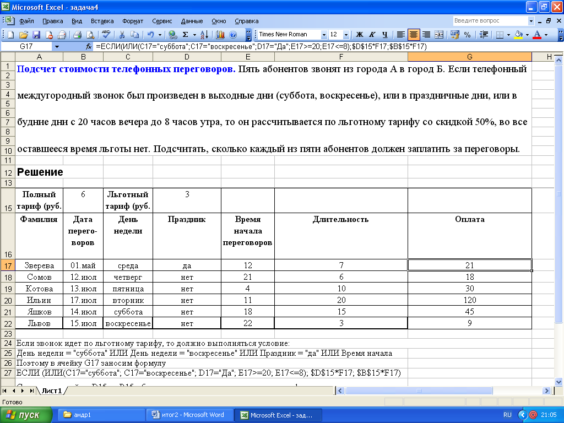Create a new workbook with the New icon

[10, 35]
